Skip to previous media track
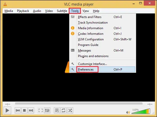 [x=18, y=110]
